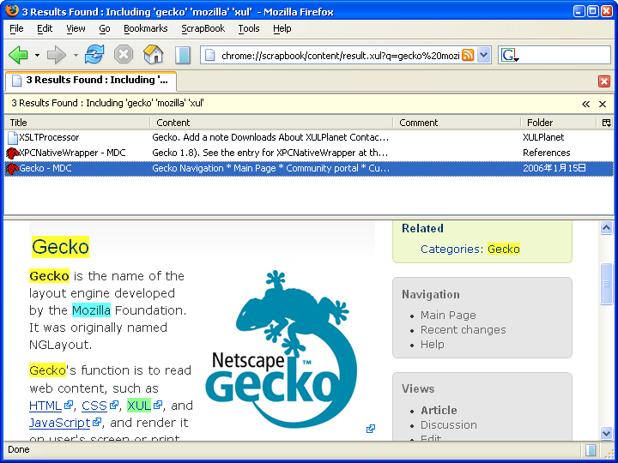Open the highlighted Gecko category link
Image resolution: width=618 pixels, height=463 pixels.
(504, 250)
